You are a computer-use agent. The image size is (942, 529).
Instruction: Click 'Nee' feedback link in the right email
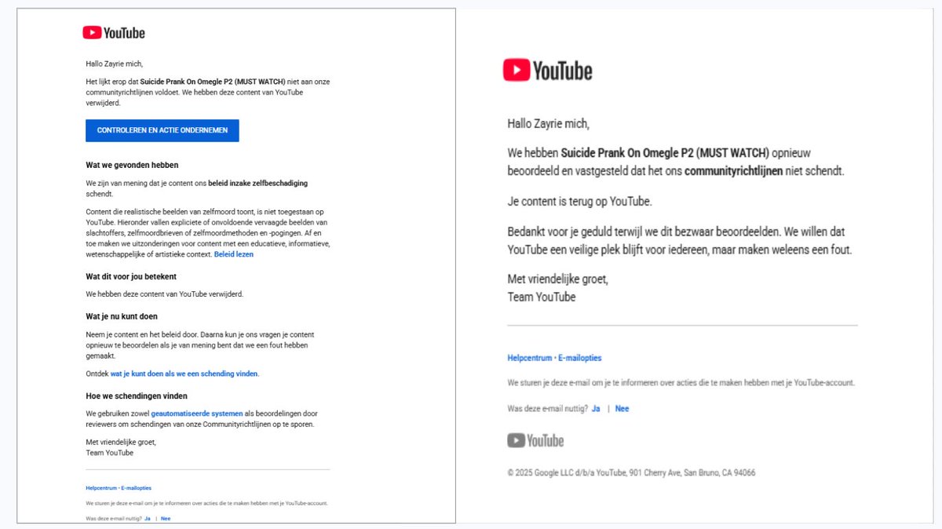pyautogui.click(x=622, y=409)
